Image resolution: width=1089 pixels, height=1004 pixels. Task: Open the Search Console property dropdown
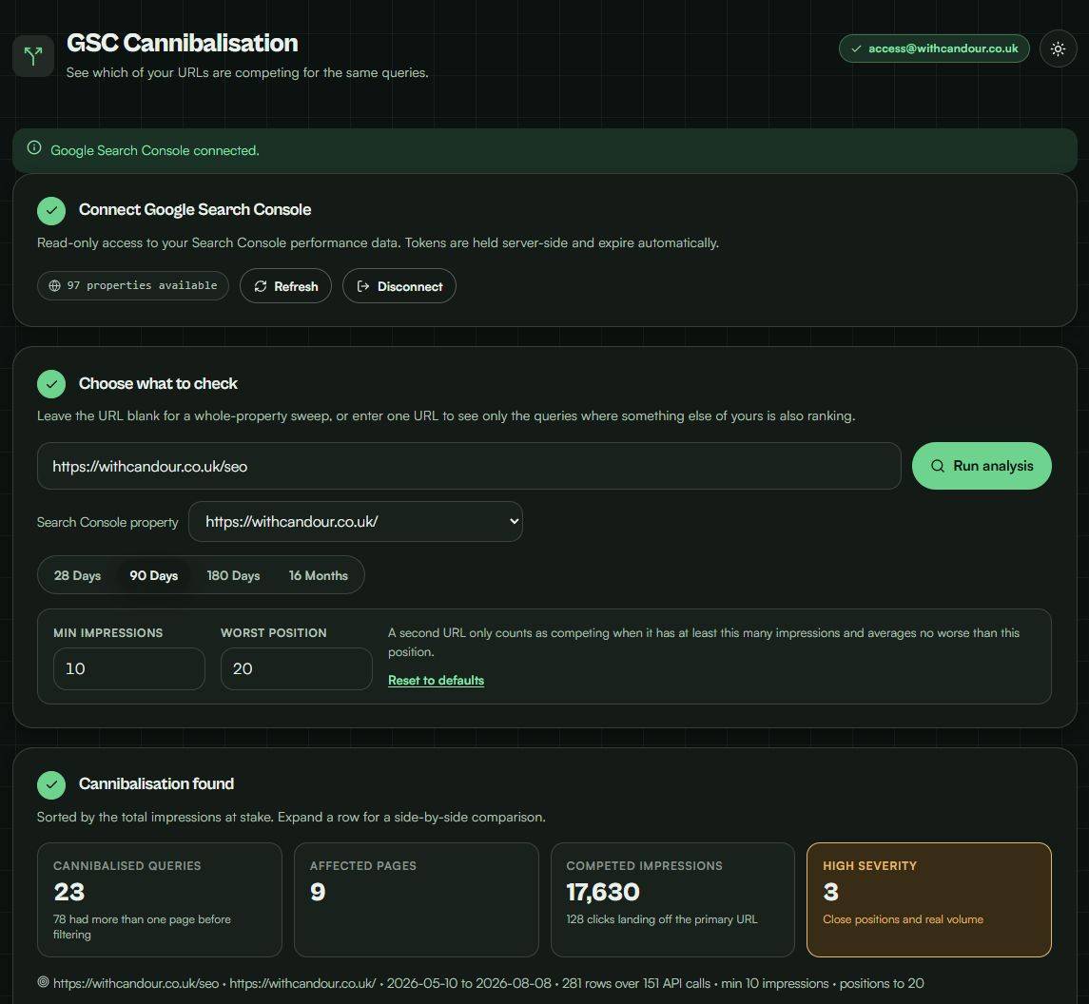(x=356, y=521)
